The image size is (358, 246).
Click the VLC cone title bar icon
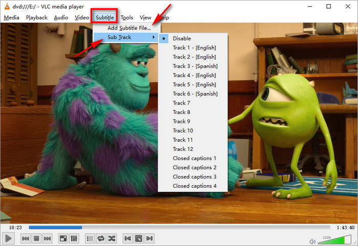[x=7, y=7]
